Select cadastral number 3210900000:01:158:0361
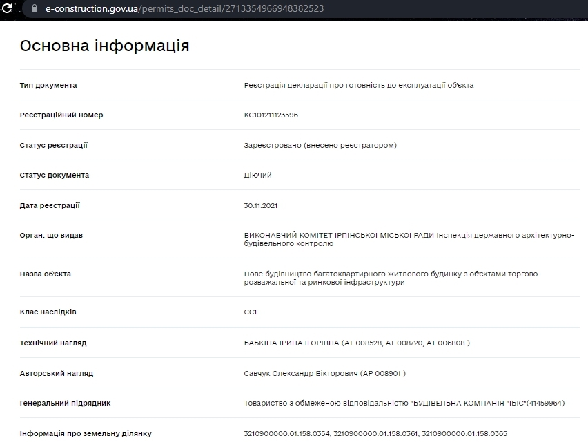 (375, 434)
